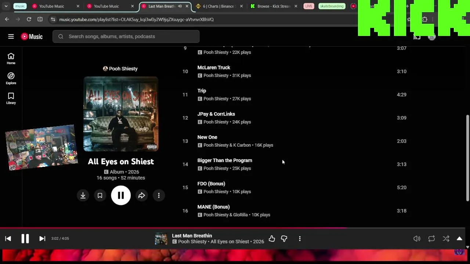
Task: Reload the current page
Action: [29, 19]
